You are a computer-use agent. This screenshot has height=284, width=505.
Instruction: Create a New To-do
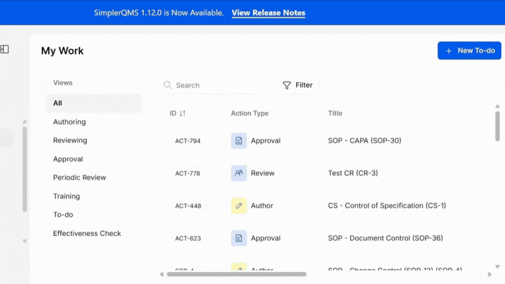coord(469,51)
